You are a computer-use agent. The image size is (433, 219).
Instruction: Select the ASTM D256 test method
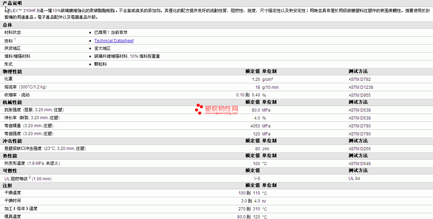point(360,149)
